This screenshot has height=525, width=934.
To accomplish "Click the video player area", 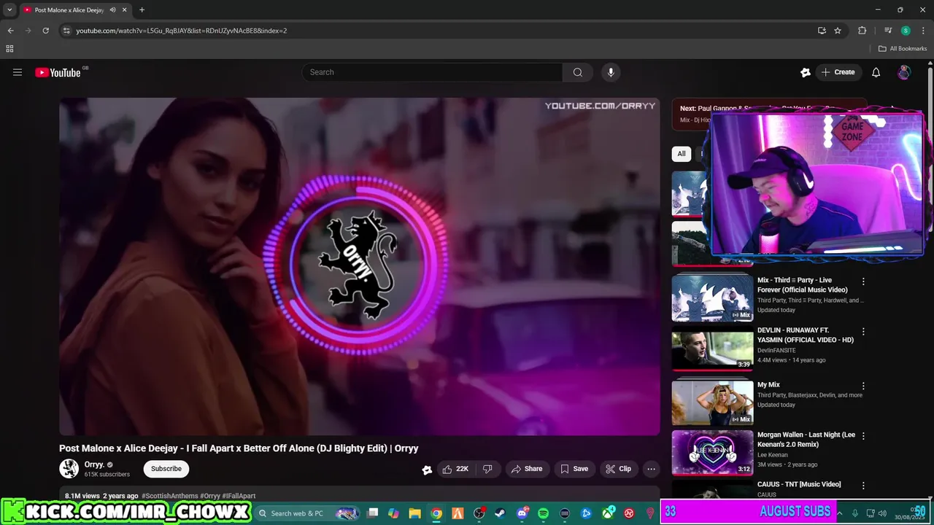I will point(360,267).
